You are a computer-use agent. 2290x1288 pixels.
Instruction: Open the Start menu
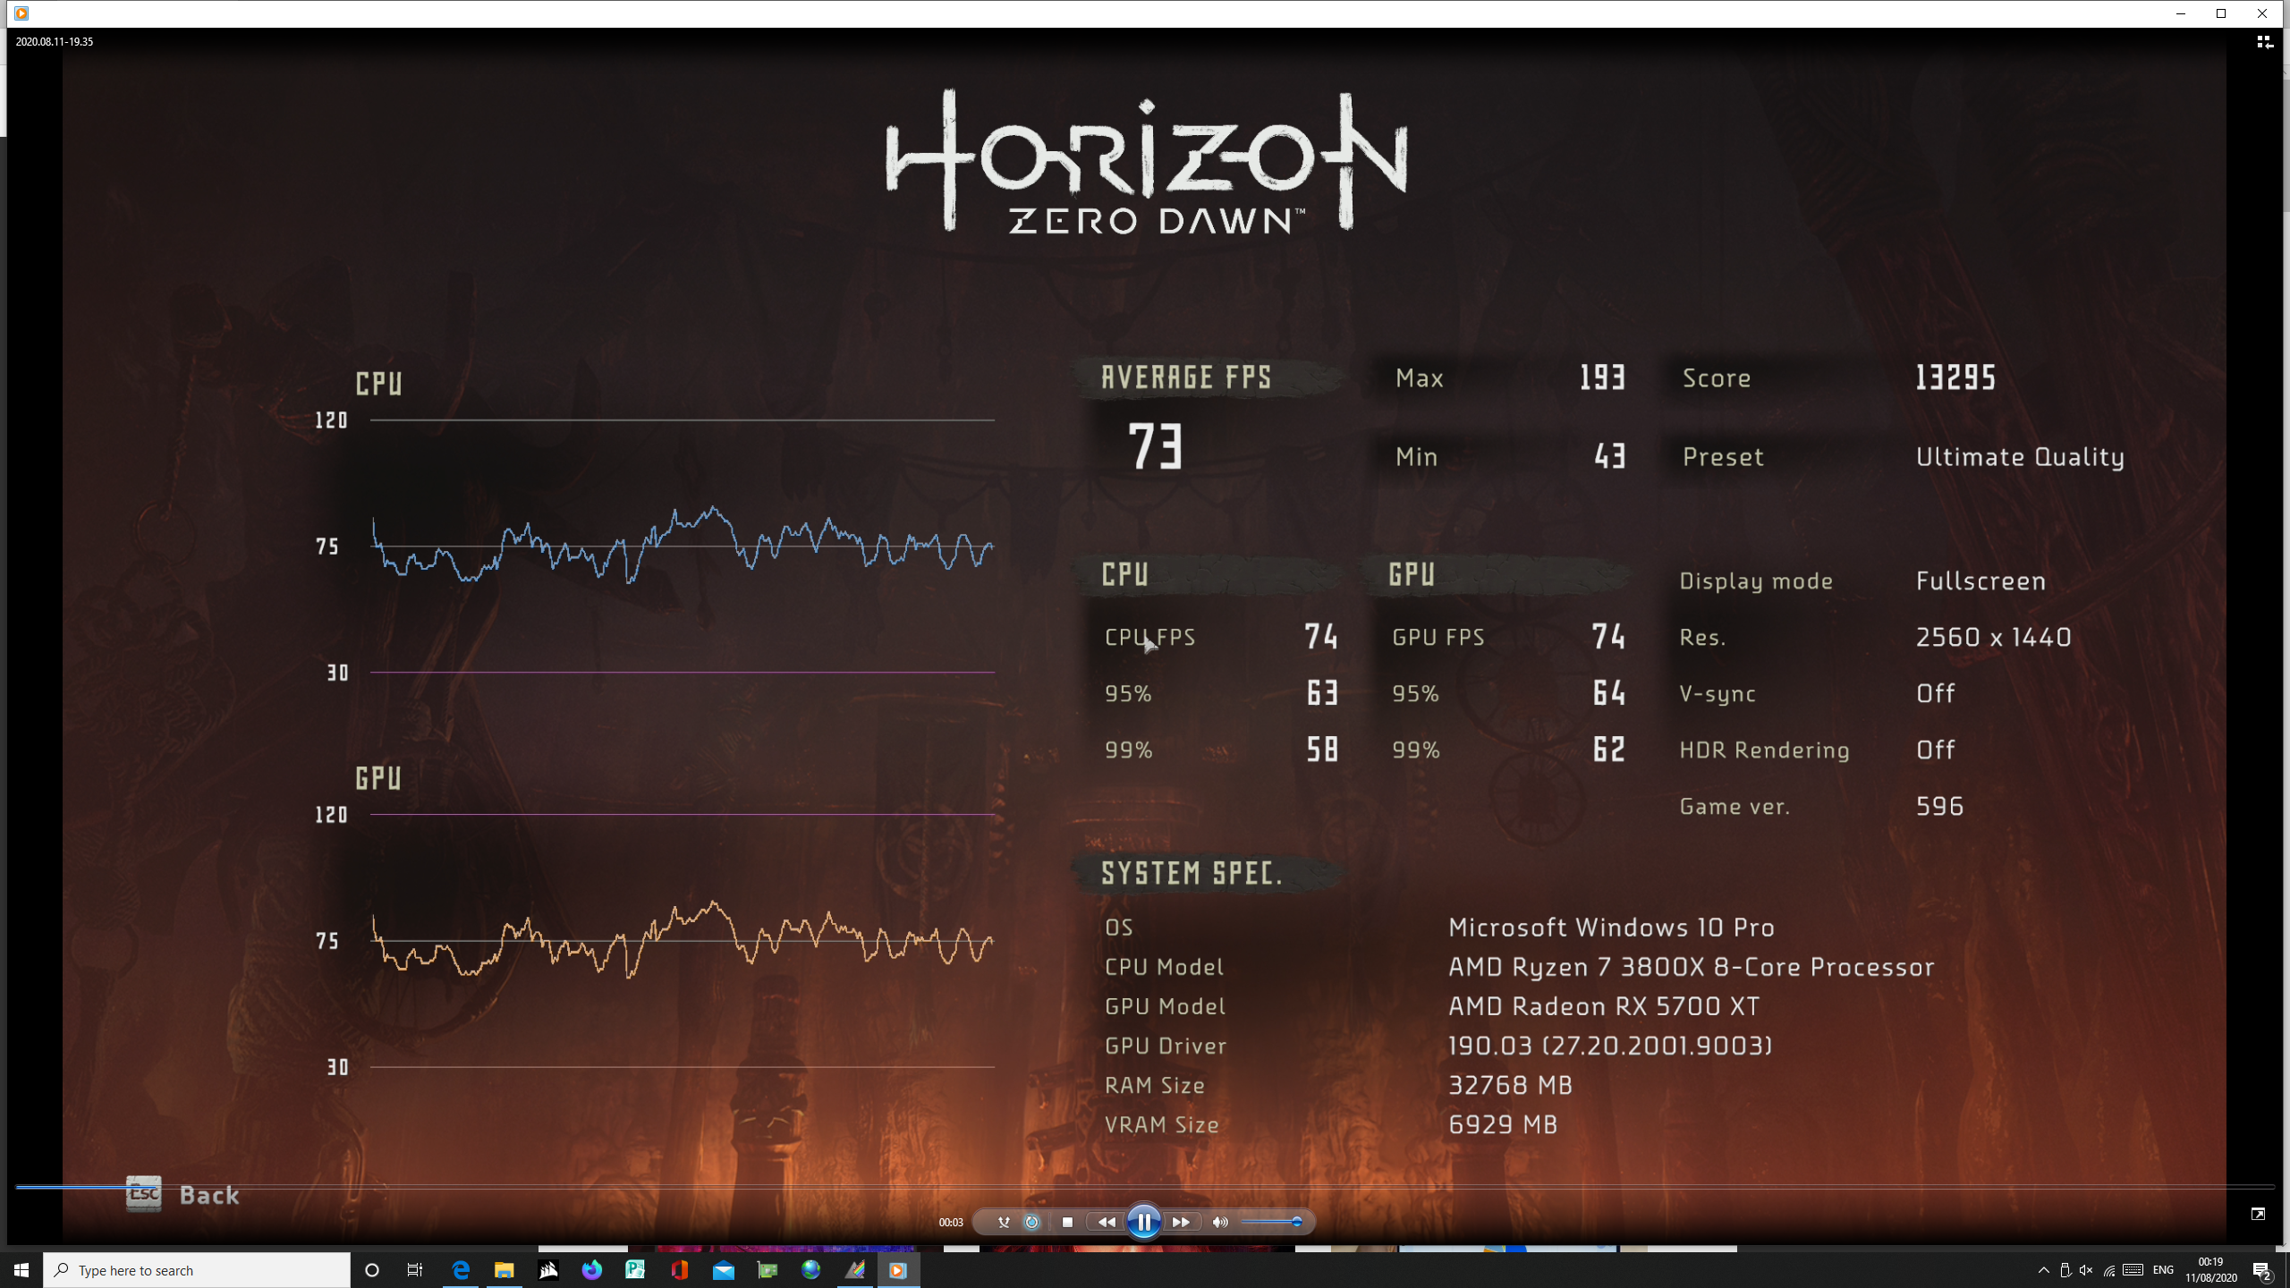coord(19,1269)
